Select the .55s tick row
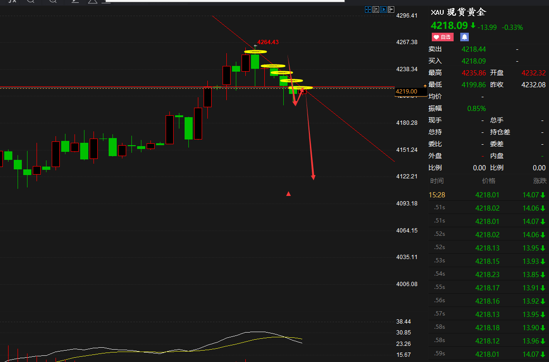549x362 pixels. click(488, 288)
